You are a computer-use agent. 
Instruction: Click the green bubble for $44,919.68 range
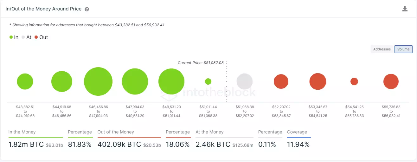coord(62,81)
